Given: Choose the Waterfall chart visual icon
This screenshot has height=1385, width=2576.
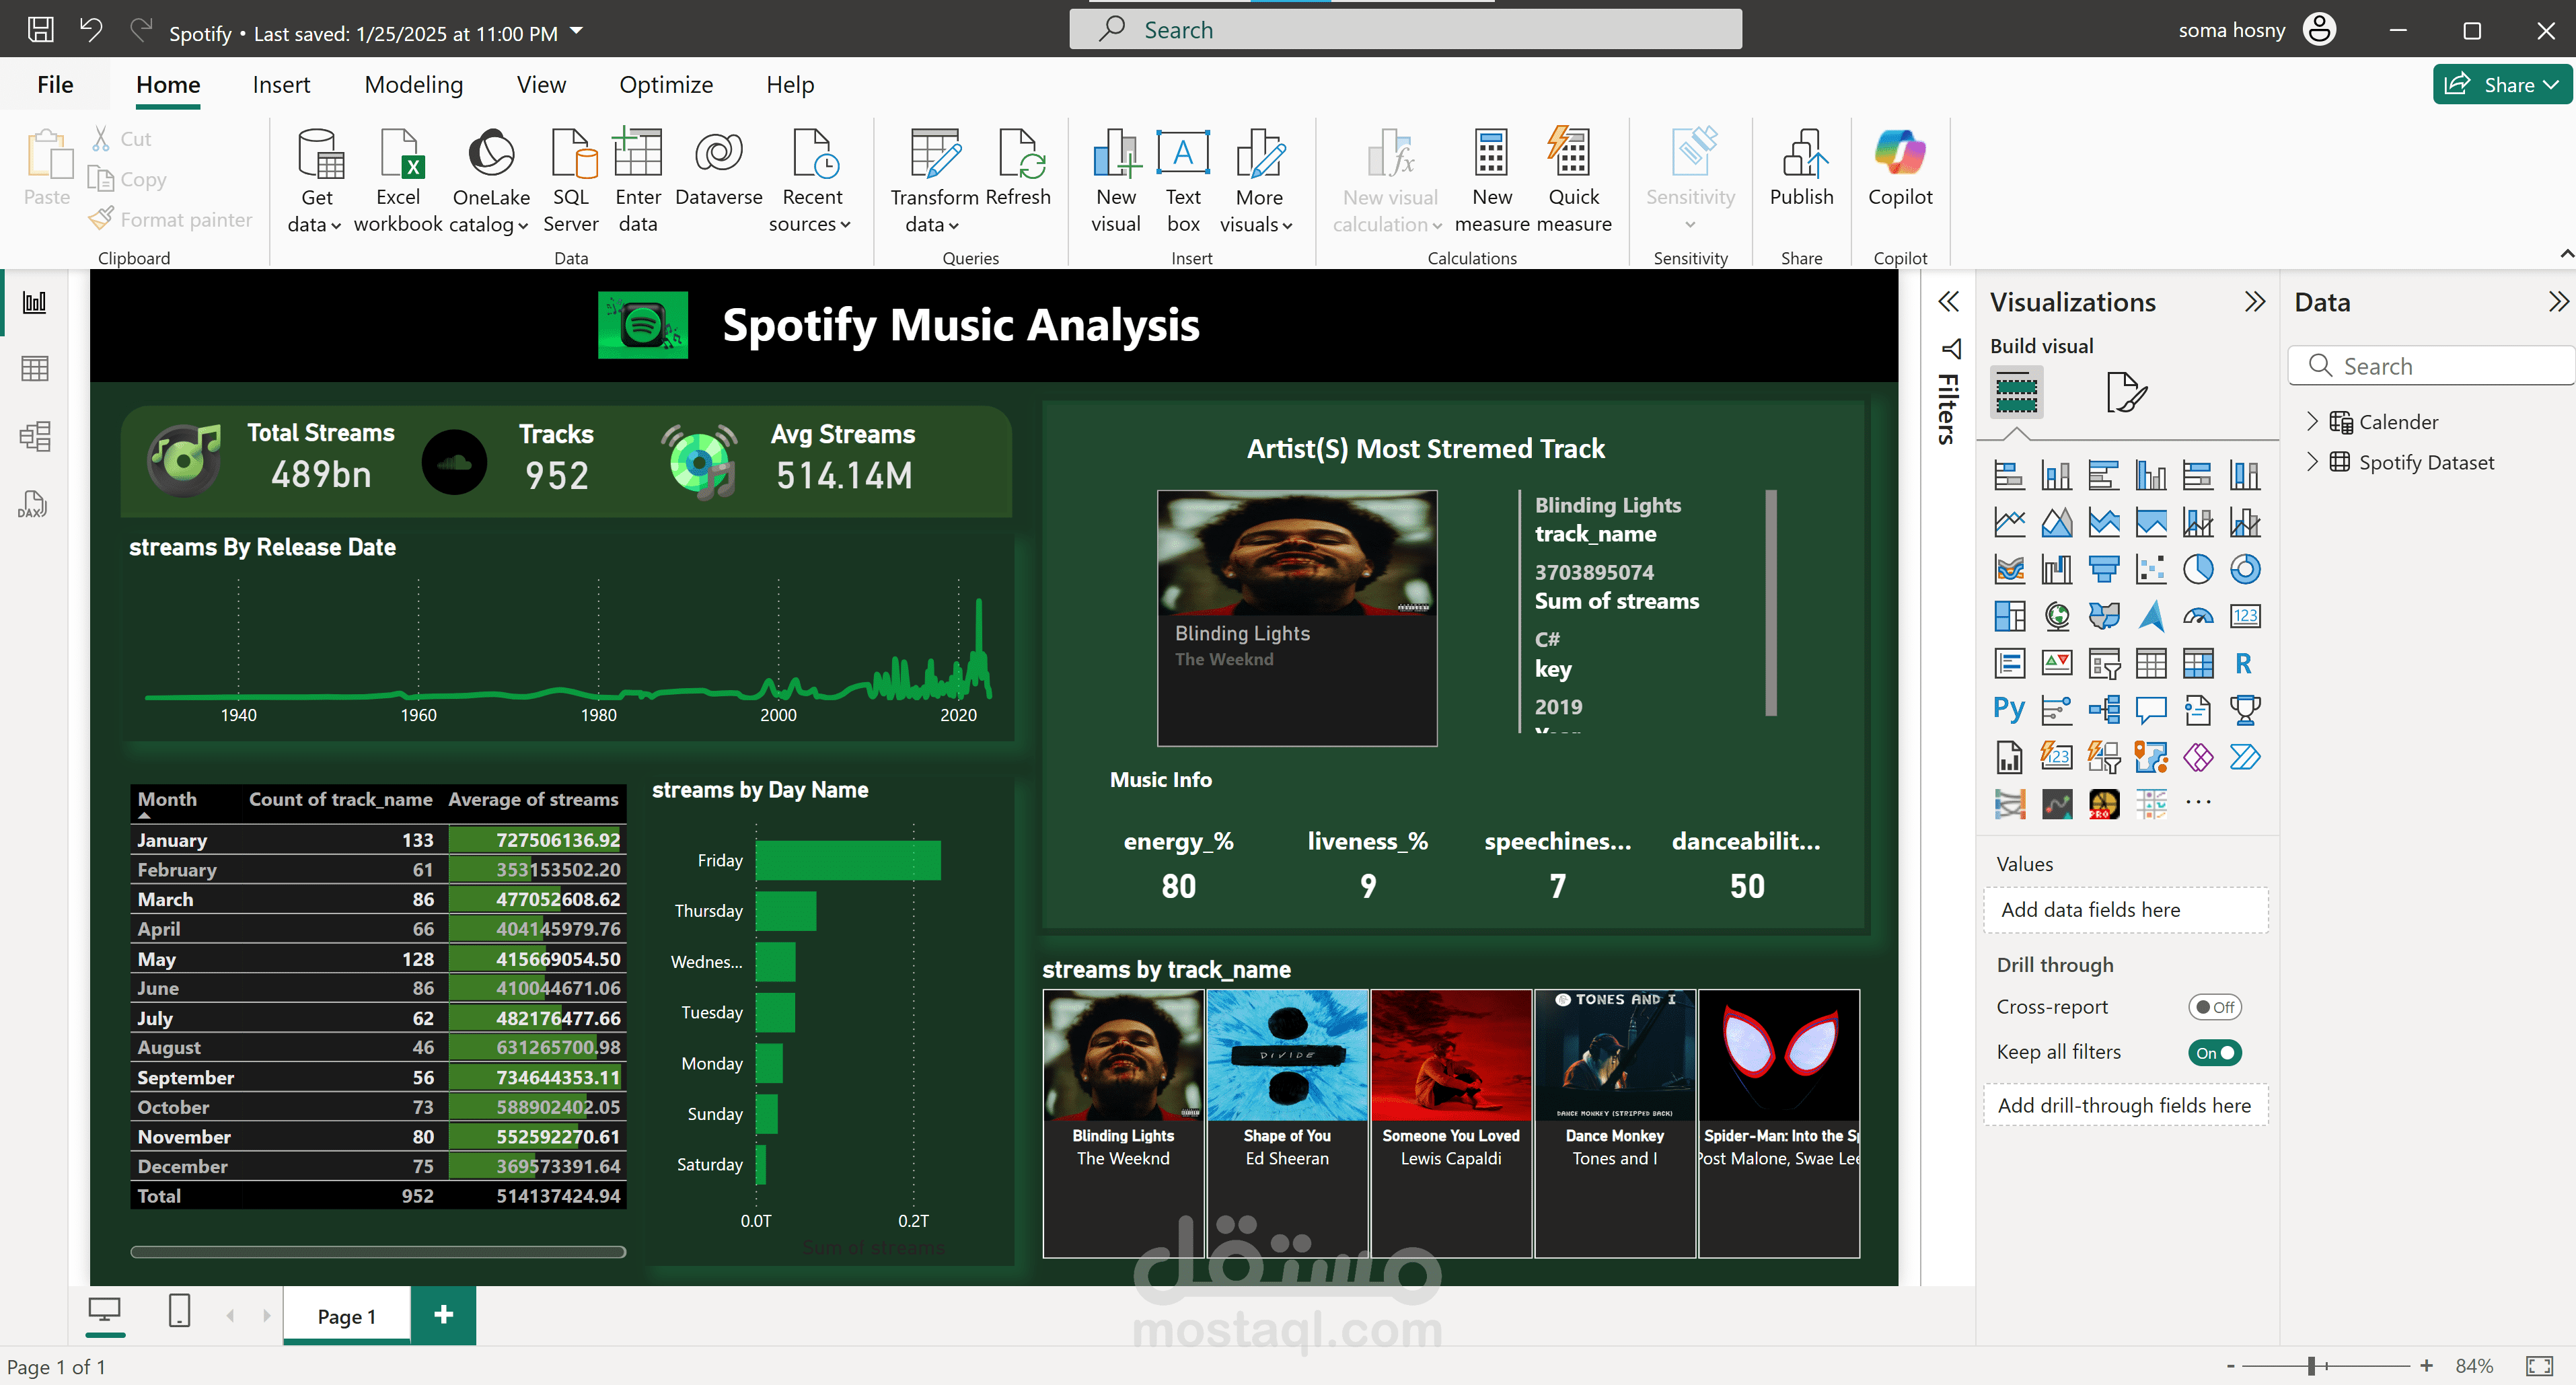Looking at the screenshot, I should 2056,569.
